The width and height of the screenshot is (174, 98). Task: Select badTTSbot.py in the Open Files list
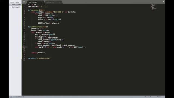16,5
